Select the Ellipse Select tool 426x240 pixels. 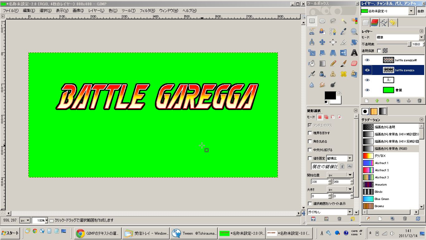(322, 21)
